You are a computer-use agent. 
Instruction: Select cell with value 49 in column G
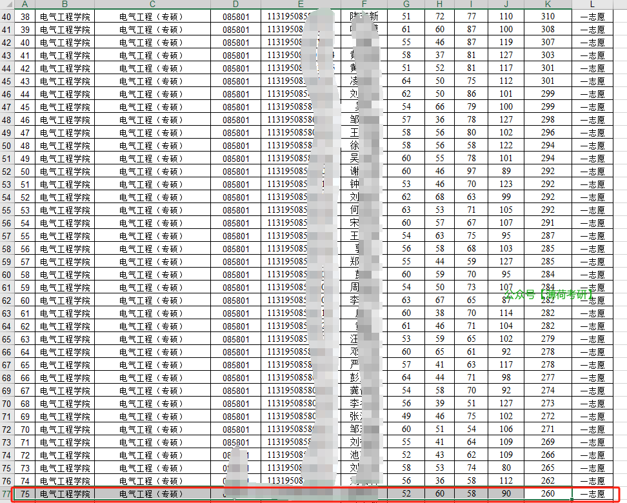point(406,416)
